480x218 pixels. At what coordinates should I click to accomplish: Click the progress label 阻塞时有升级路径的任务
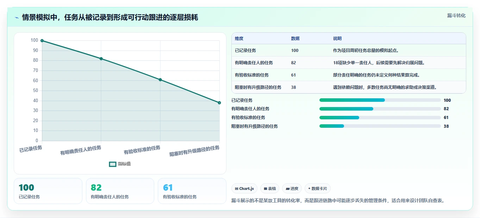tap(255, 126)
